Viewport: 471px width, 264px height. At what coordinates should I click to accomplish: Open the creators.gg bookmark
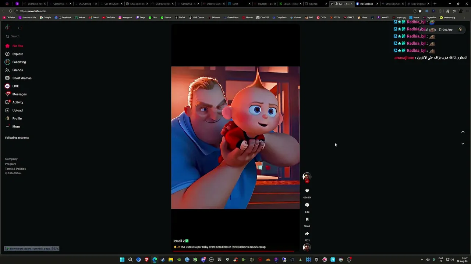click(x=447, y=18)
